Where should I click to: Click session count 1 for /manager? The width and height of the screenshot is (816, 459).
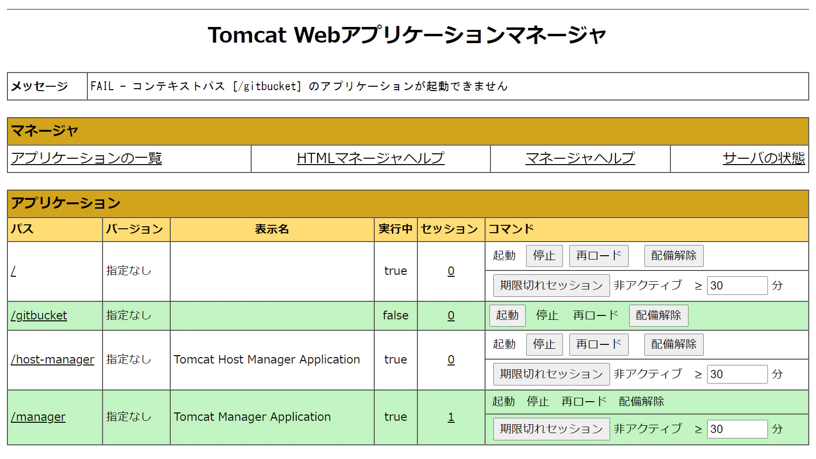pyautogui.click(x=450, y=417)
